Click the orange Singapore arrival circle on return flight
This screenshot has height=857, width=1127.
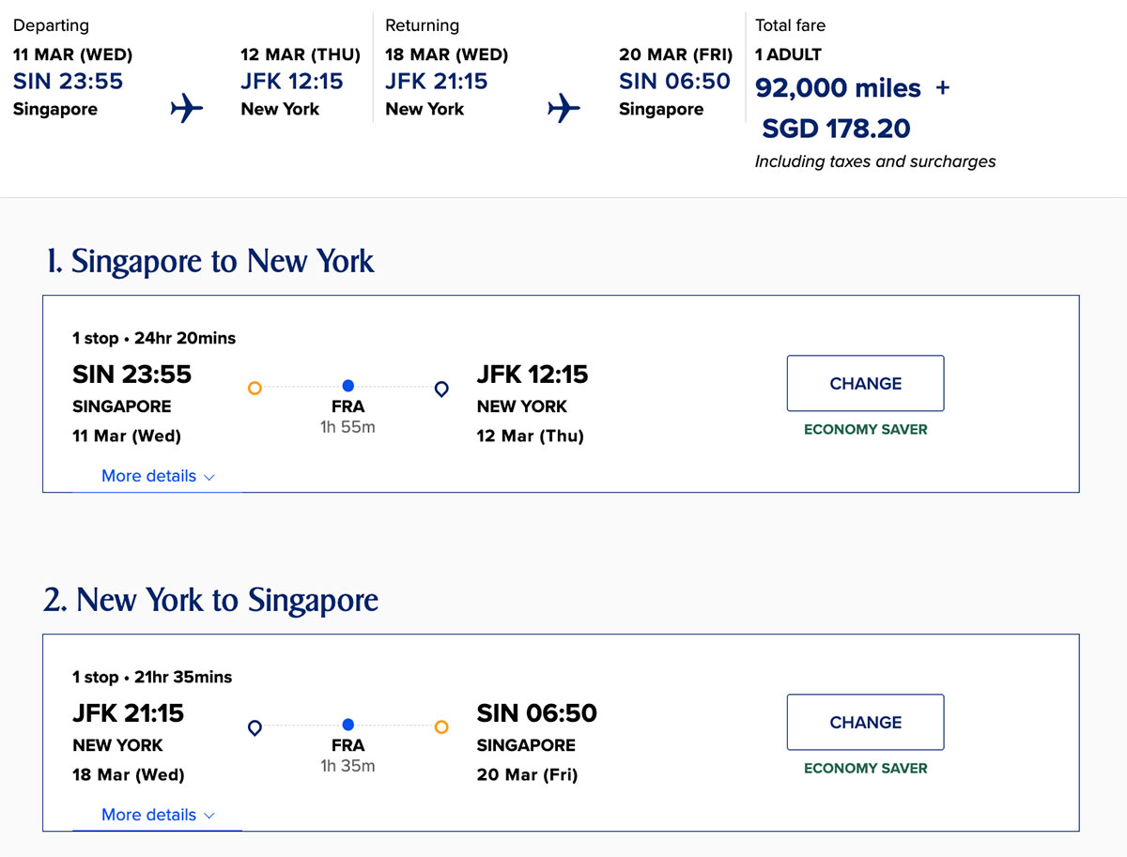tap(441, 726)
